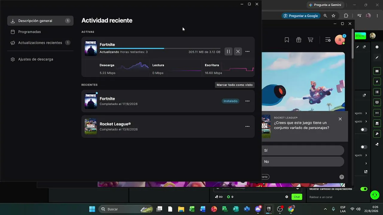The height and width of the screenshot is (215, 383).
Task: Select the updating Fortnite thumbnail
Action: [x=91, y=48]
